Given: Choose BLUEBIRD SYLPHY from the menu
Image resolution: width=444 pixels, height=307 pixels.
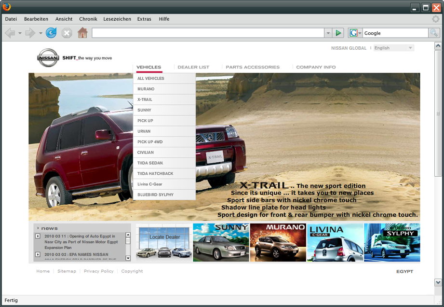Looking at the screenshot, I should pyautogui.click(x=164, y=195).
